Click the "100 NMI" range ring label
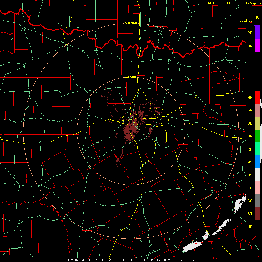Screen dimensions: 262x262 (131, 23)
